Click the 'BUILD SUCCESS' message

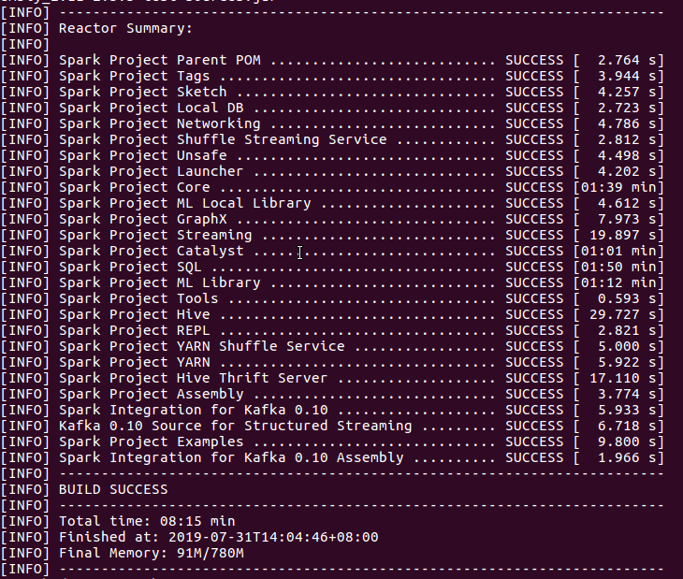point(113,490)
